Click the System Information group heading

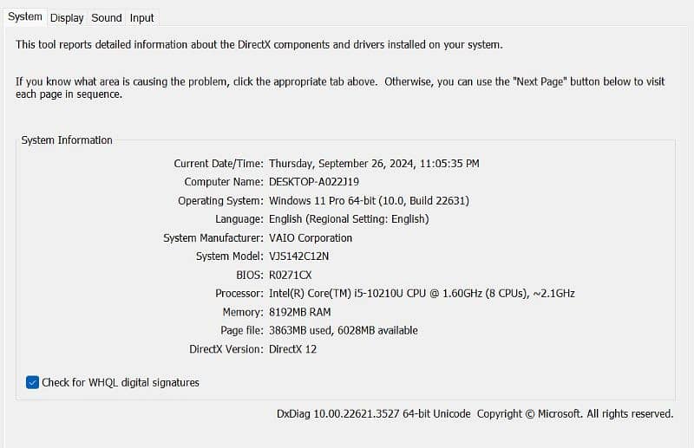[x=67, y=140]
